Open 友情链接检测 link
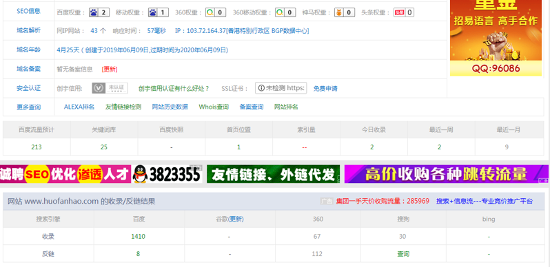 (123, 107)
